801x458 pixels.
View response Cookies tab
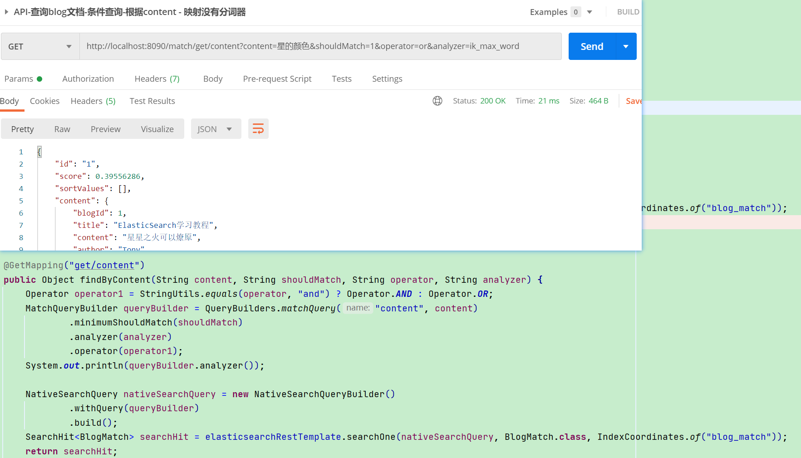pyautogui.click(x=44, y=101)
